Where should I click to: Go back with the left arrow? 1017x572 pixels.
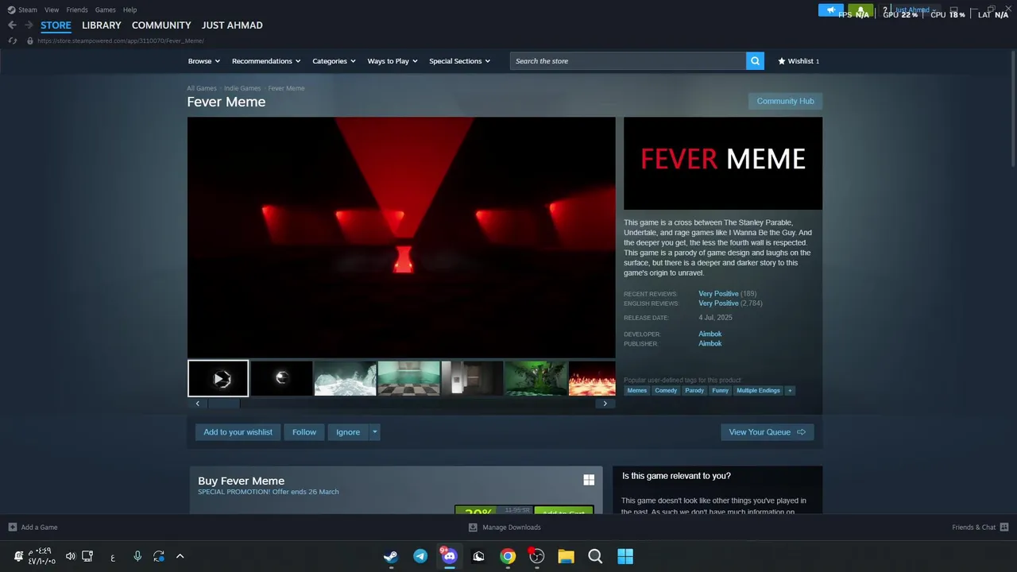12,25
